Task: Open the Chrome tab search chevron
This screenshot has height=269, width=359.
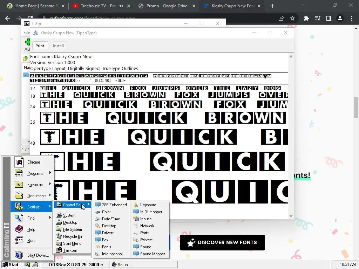Action: pyautogui.click(x=303, y=5)
